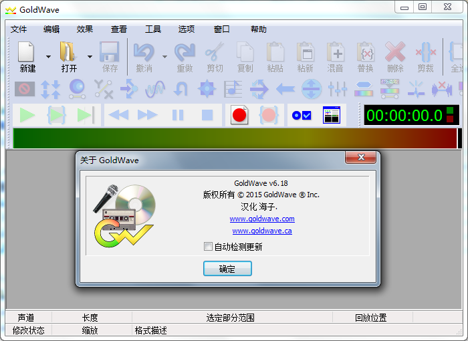The height and width of the screenshot is (341, 468).
Task: Click the control window layout icon
Action: point(332,115)
